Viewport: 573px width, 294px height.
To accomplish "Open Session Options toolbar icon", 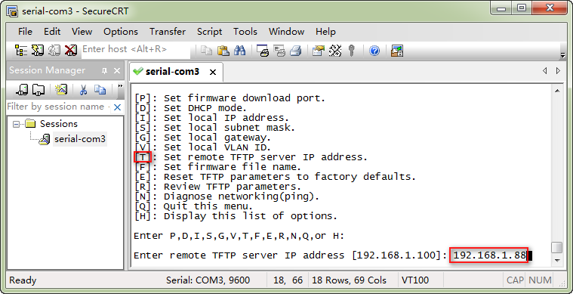I will [x=319, y=51].
